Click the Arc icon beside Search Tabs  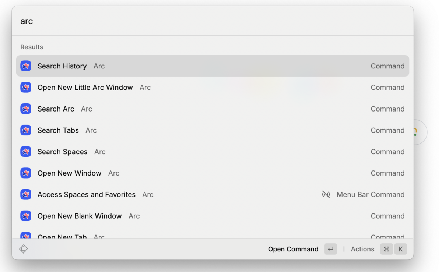[26, 130]
